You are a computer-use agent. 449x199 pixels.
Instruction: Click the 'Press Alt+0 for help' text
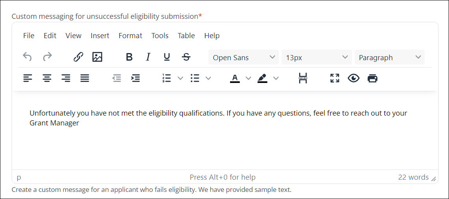223,177
